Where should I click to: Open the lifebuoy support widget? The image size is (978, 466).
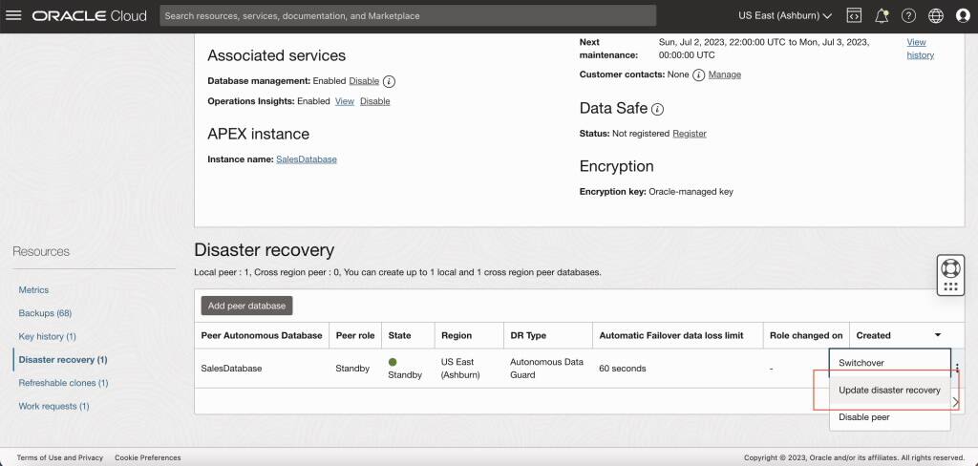pos(950,268)
